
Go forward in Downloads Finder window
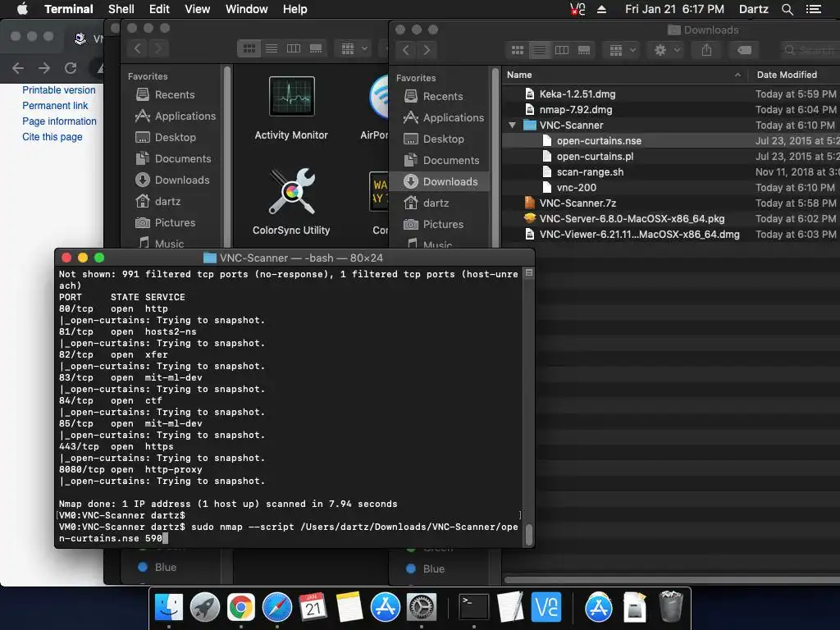427,50
